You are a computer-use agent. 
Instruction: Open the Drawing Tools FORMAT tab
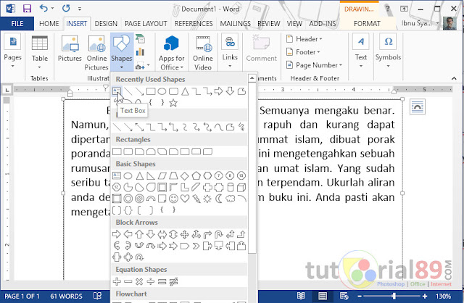point(367,24)
